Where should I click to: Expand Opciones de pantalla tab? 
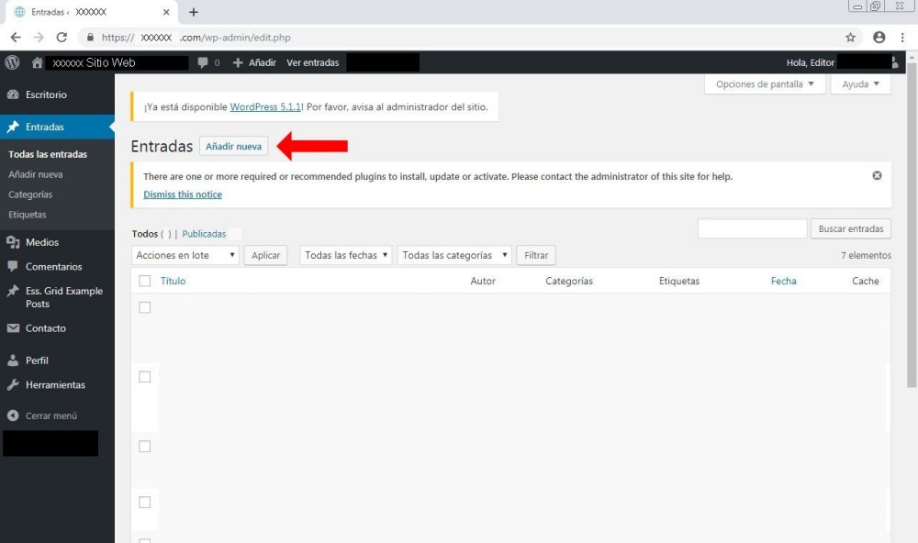[765, 84]
